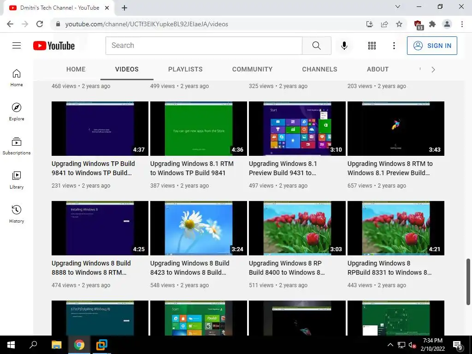This screenshot has width=472, height=354.
Task: Switch to the PLAYLISTS tab
Action: tap(185, 69)
